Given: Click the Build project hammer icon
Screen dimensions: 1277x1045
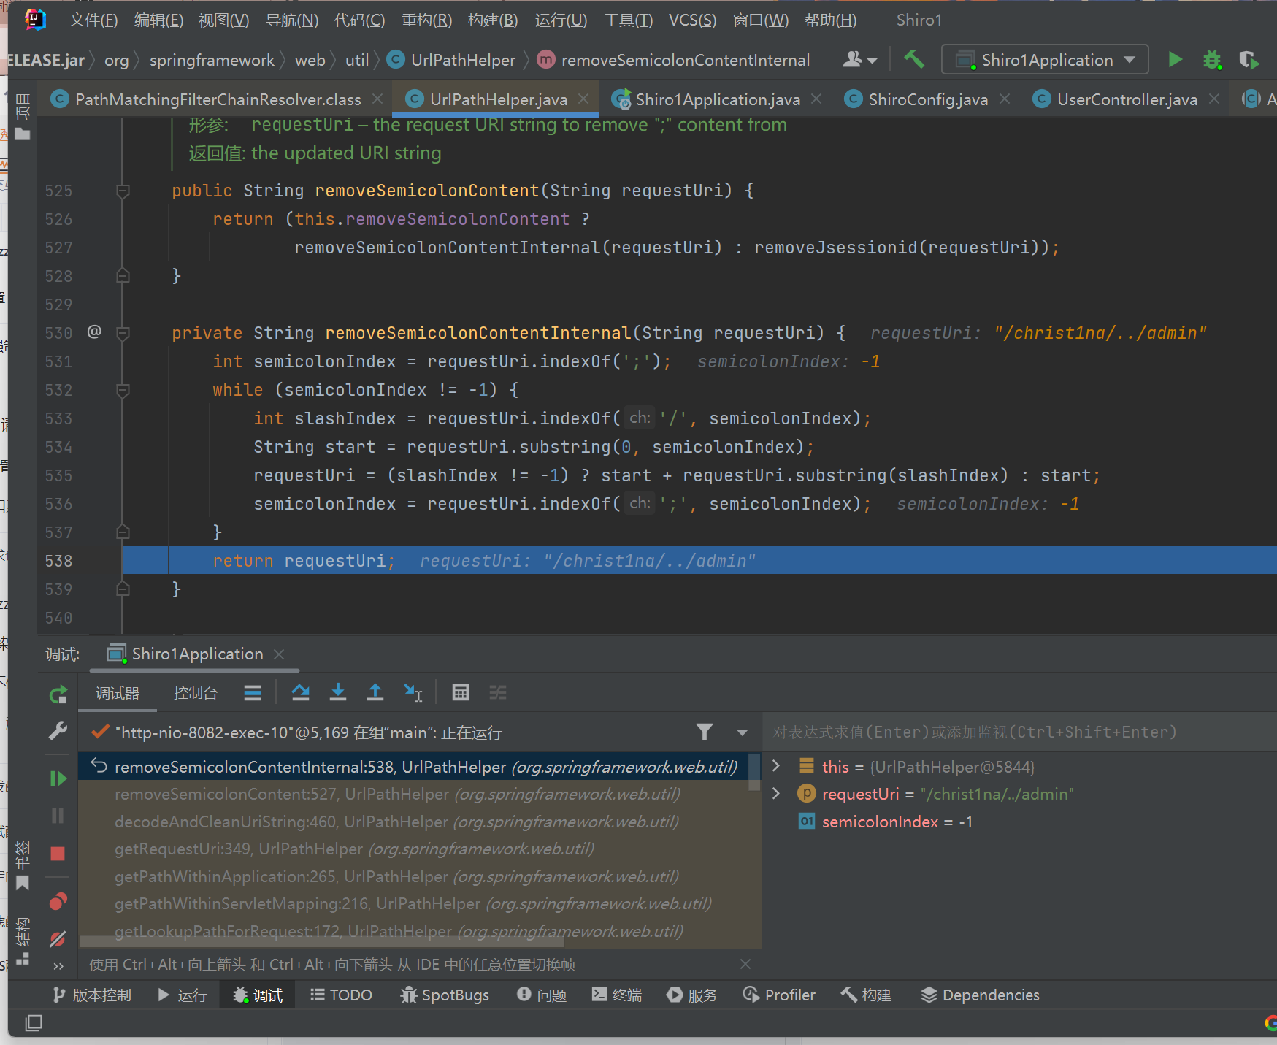Looking at the screenshot, I should pos(914,60).
